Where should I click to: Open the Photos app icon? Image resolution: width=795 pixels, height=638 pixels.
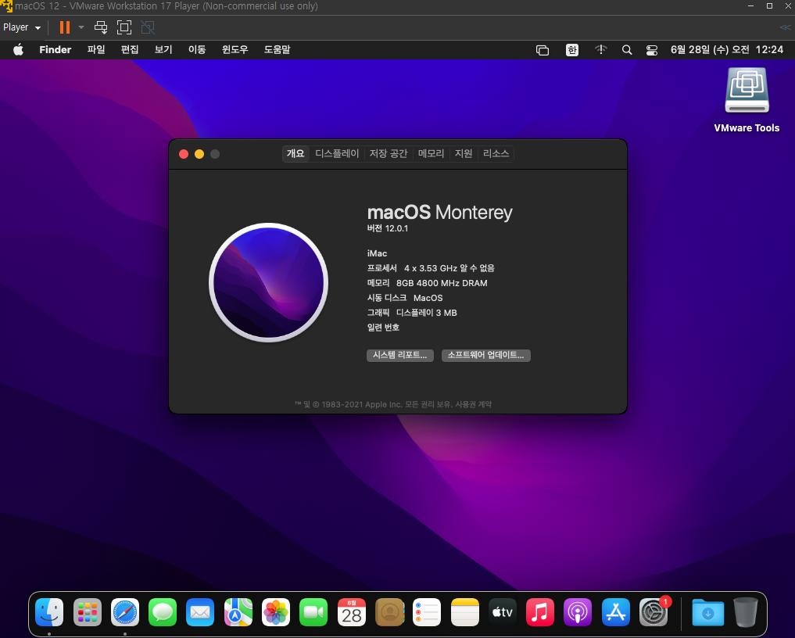point(276,612)
